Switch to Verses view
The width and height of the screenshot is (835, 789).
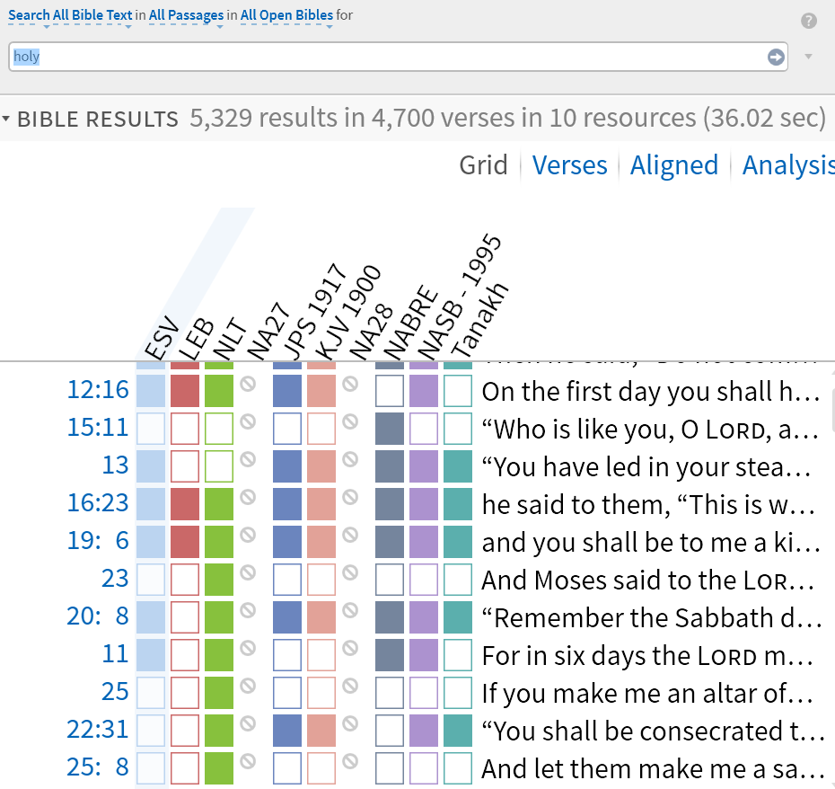coord(569,165)
